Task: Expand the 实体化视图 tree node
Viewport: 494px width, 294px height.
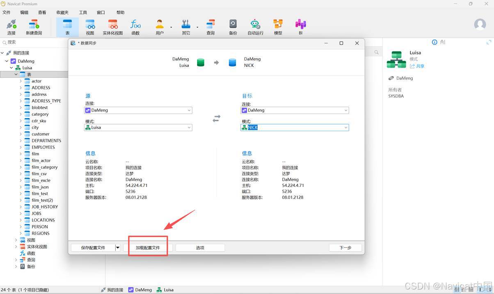Action: pyautogui.click(x=16, y=247)
